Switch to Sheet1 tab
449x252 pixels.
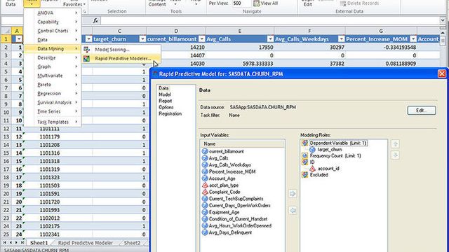tap(39, 243)
